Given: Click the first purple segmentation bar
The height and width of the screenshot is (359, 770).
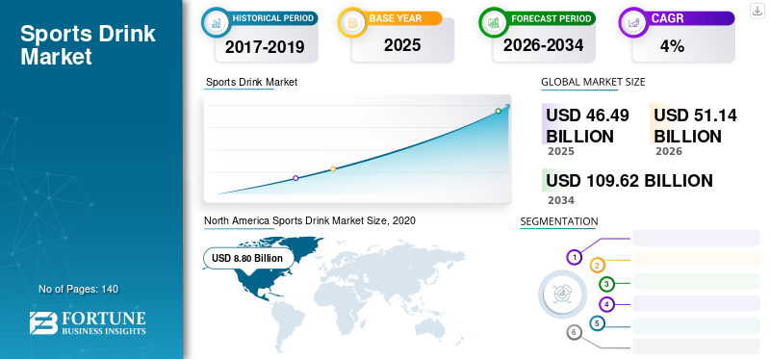Looking at the screenshot, I should pyautogui.click(x=696, y=238).
